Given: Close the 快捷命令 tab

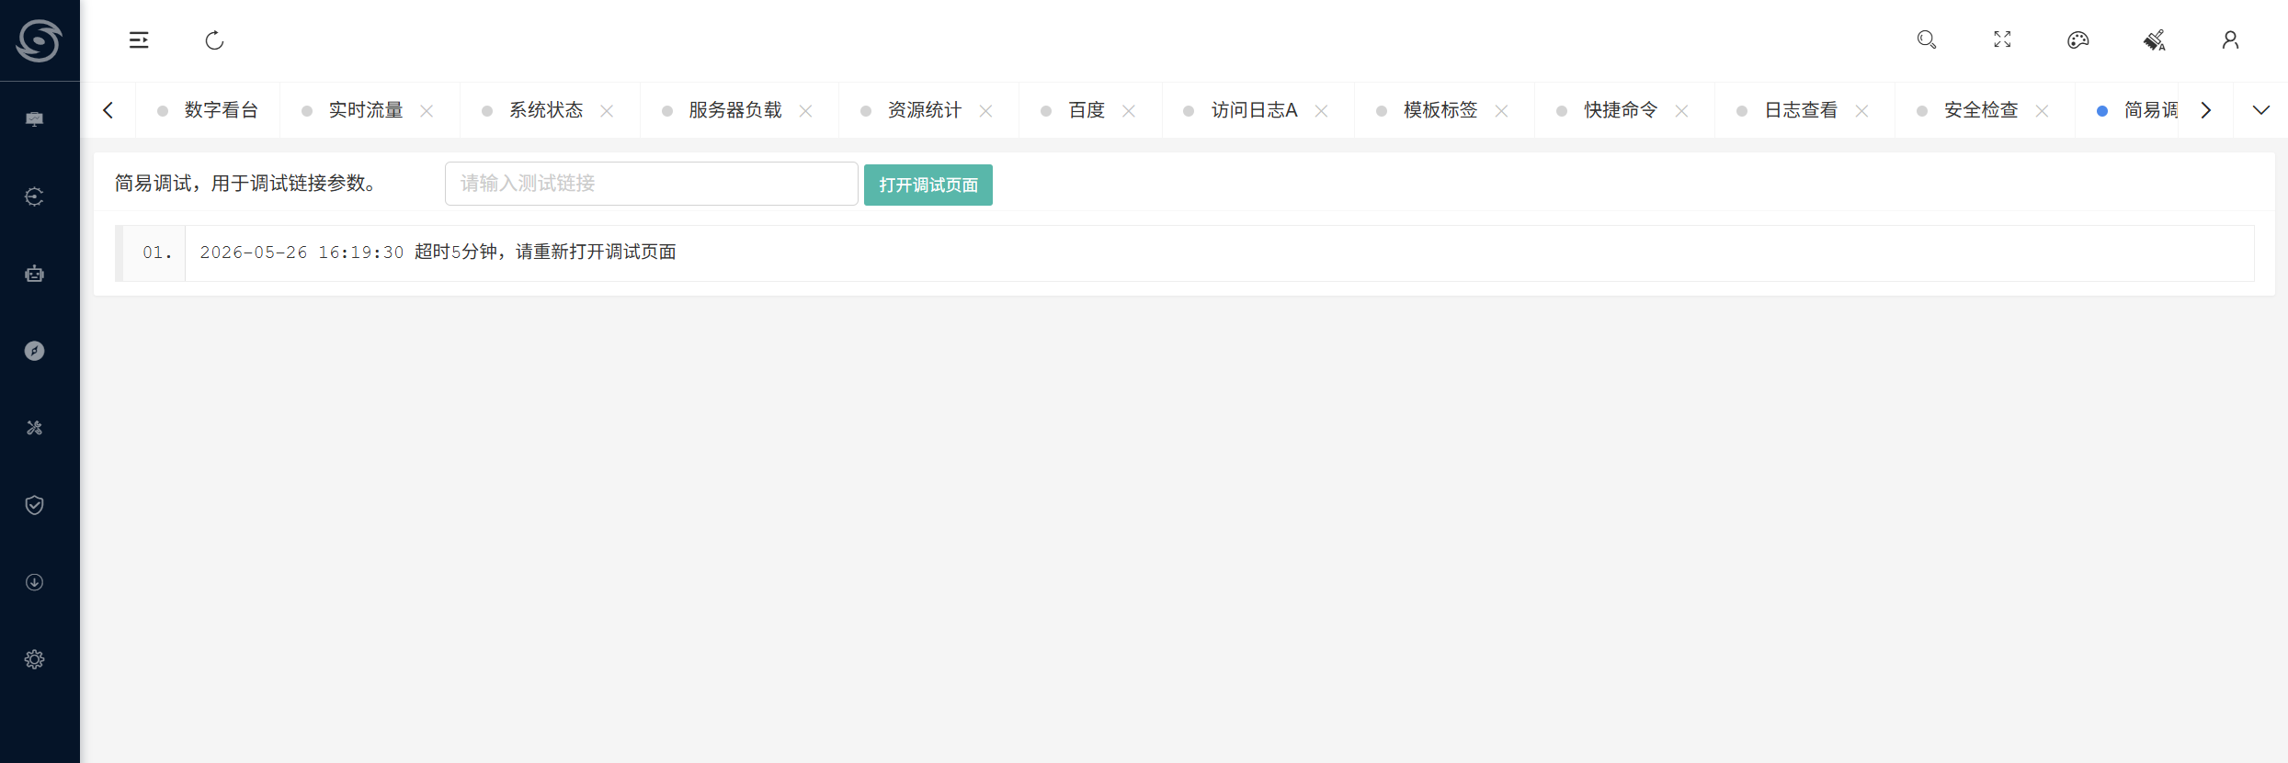Looking at the screenshot, I should 1681,111.
